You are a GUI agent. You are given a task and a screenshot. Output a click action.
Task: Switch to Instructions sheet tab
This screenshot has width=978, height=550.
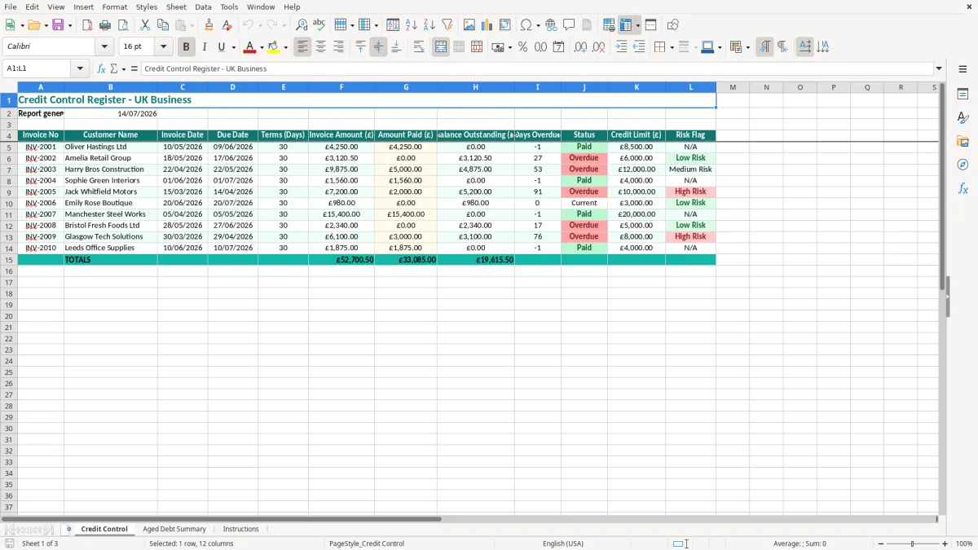[240, 529]
